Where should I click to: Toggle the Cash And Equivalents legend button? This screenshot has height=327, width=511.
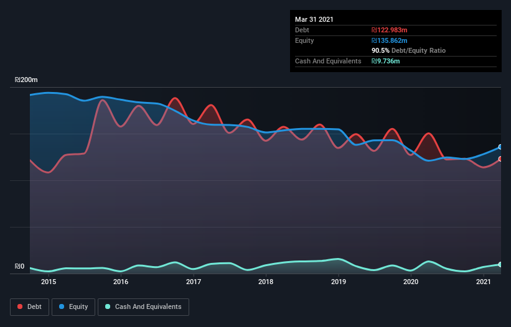pyautogui.click(x=143, y=307)
